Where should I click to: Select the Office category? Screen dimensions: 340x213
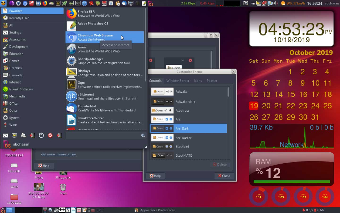(33, 104)
